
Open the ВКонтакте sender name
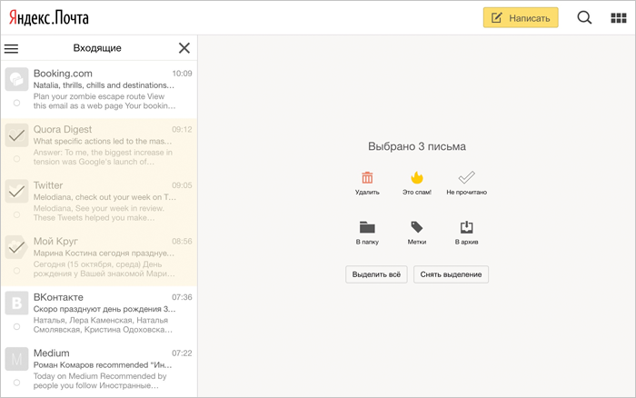coord(58,297)
